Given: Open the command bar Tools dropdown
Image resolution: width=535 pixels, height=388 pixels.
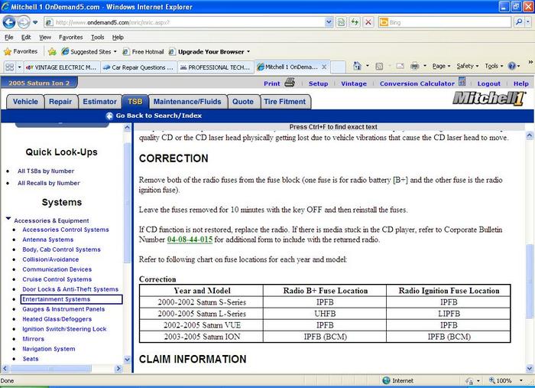Looking at the screenshot, I should (x=494, y=67).
